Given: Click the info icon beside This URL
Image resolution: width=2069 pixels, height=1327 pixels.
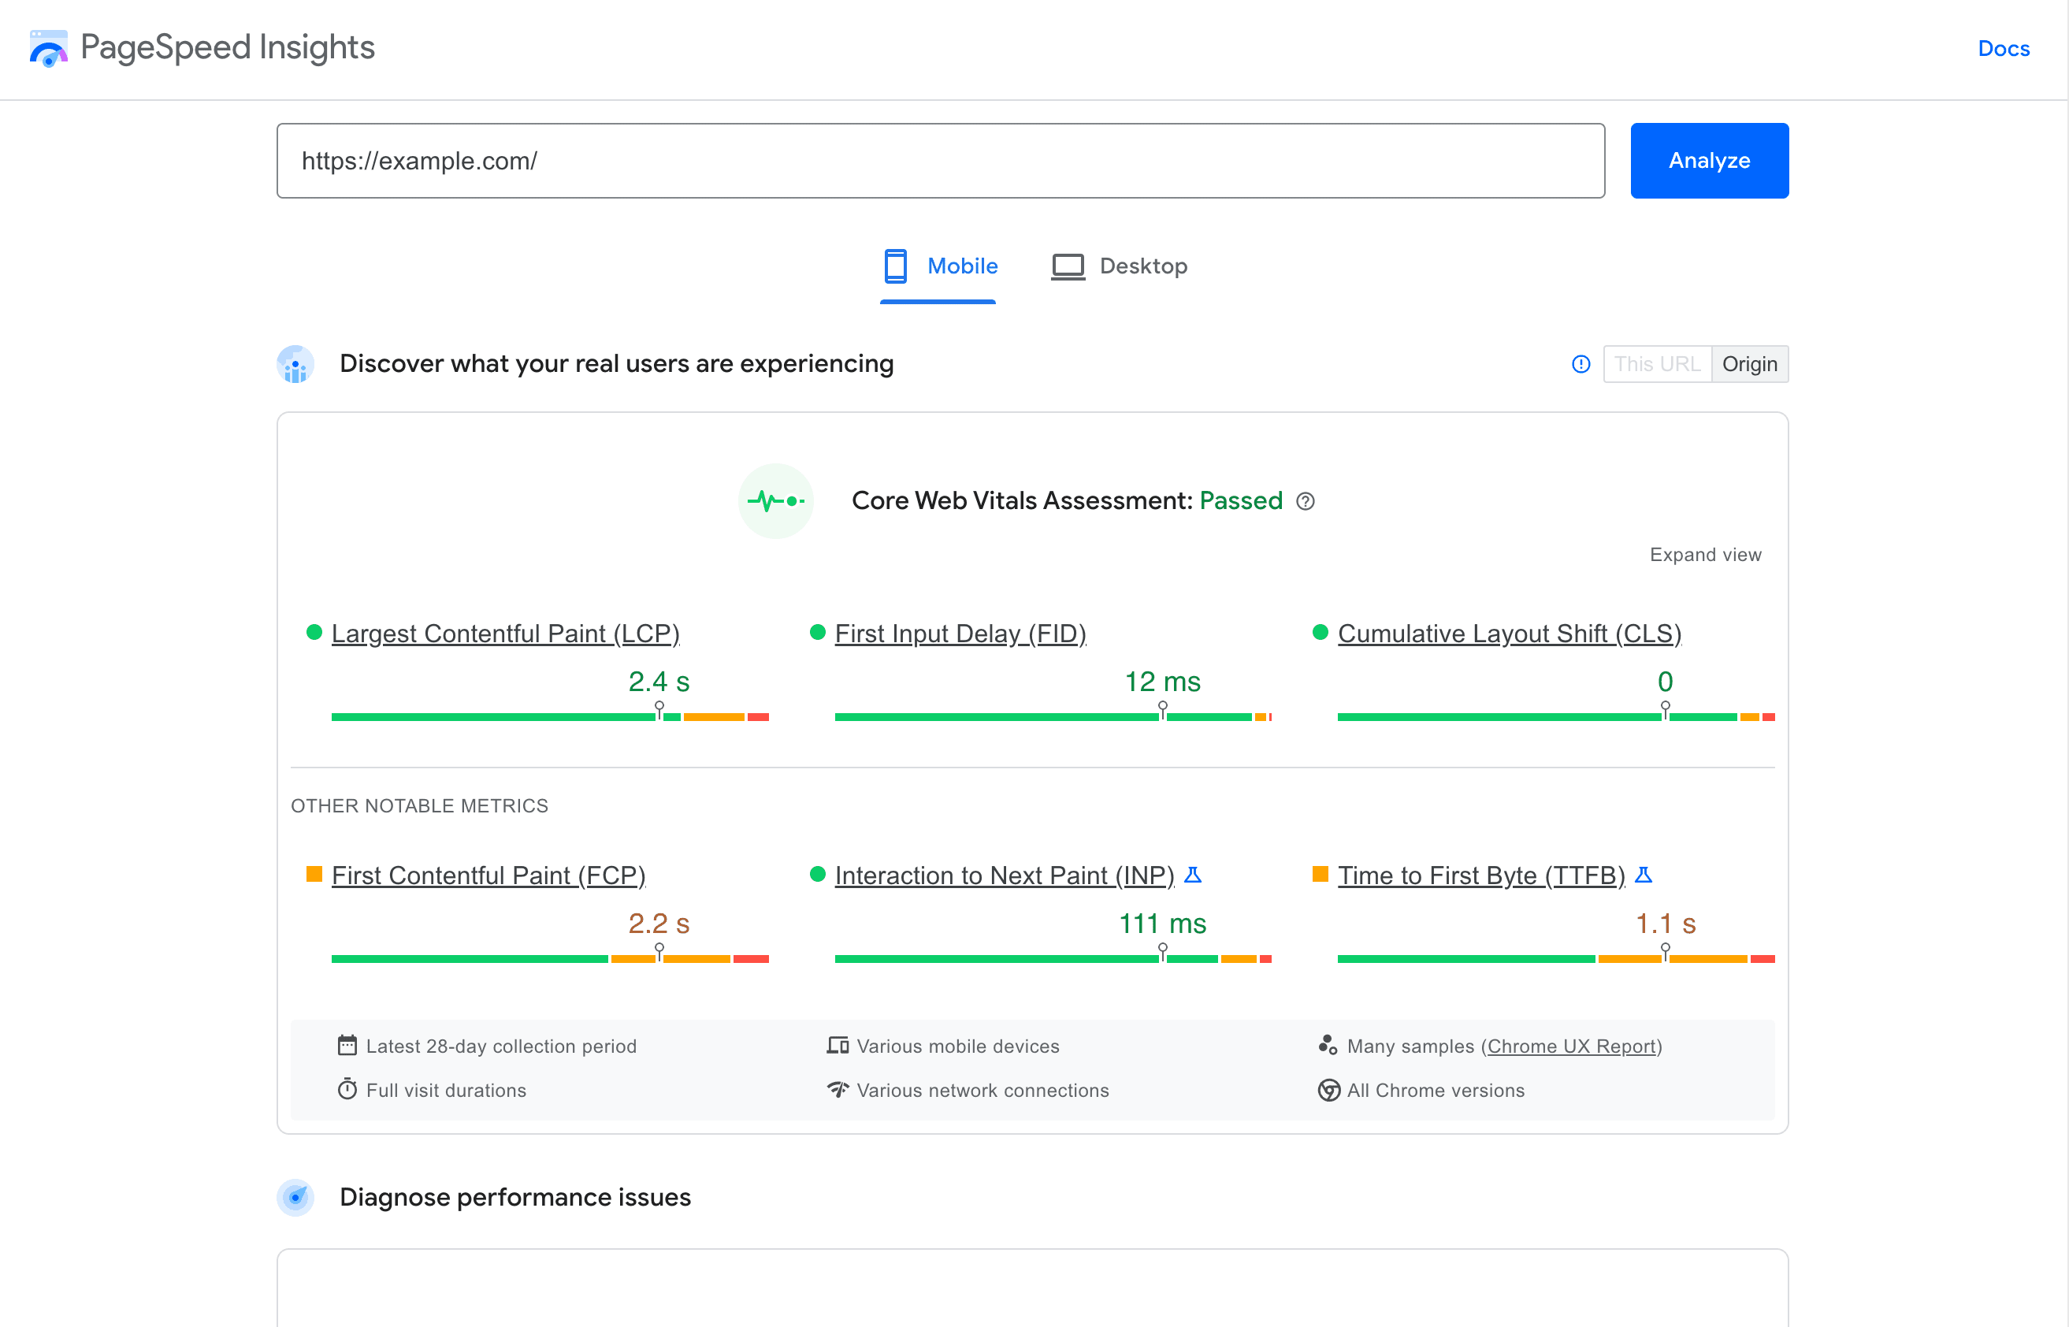Looking at the screenshot, I should click(x=1581, y=363).
